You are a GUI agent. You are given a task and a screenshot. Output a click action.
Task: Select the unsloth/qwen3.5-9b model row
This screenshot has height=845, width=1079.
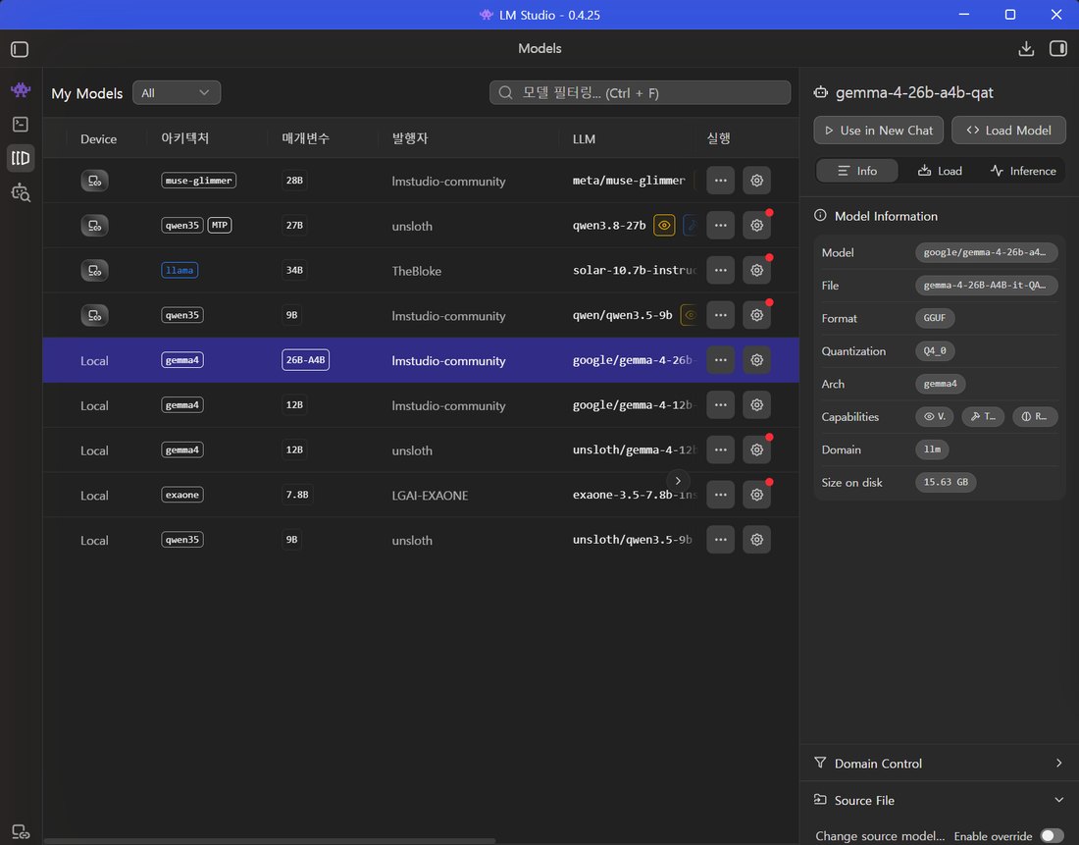(x=421, y=539)
